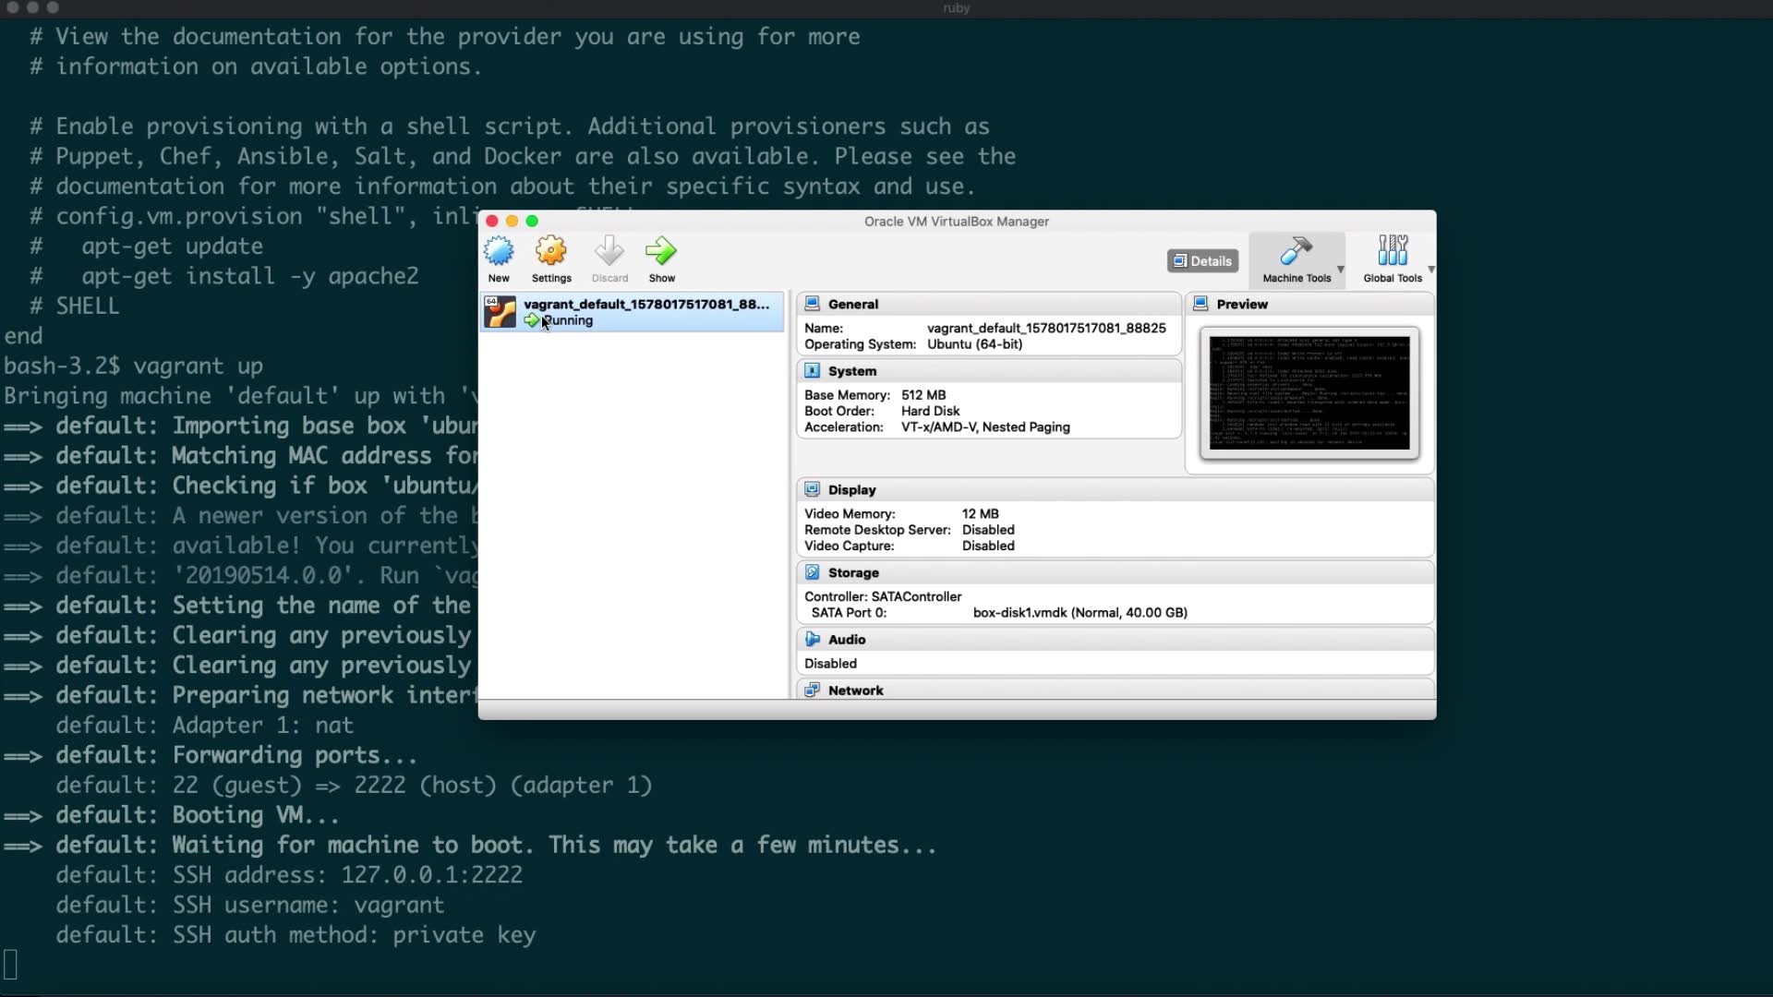Click the Discard saved state icon

pyautogui.click(x=609, y=252)
